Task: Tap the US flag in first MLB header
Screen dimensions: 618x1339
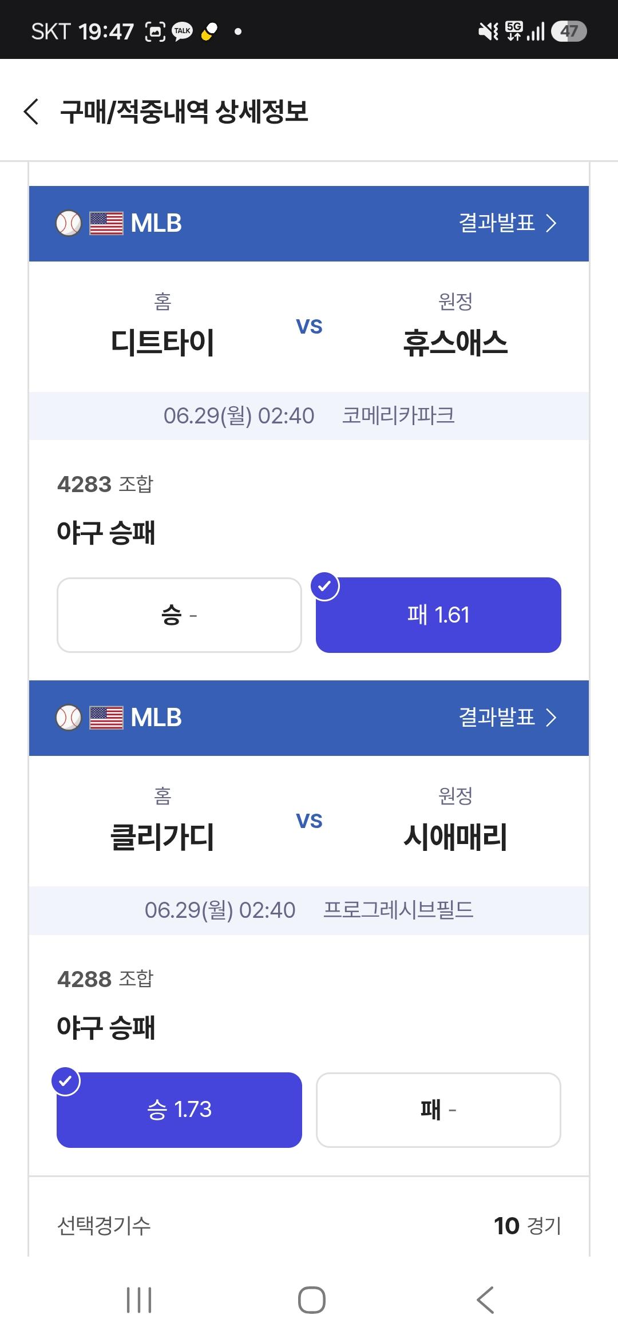Action: tap(106, 223)
